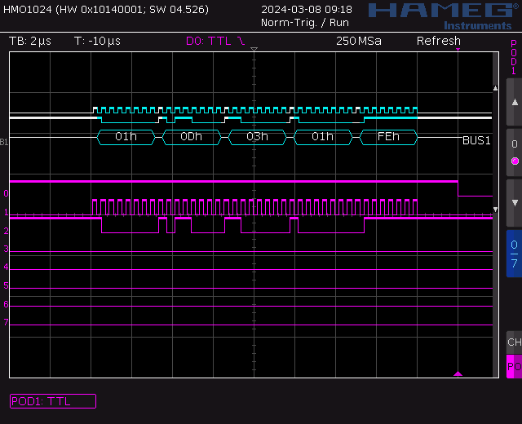
Task: Open the TB: 2µs timebase setting
Action: click(x=29, y=41)
